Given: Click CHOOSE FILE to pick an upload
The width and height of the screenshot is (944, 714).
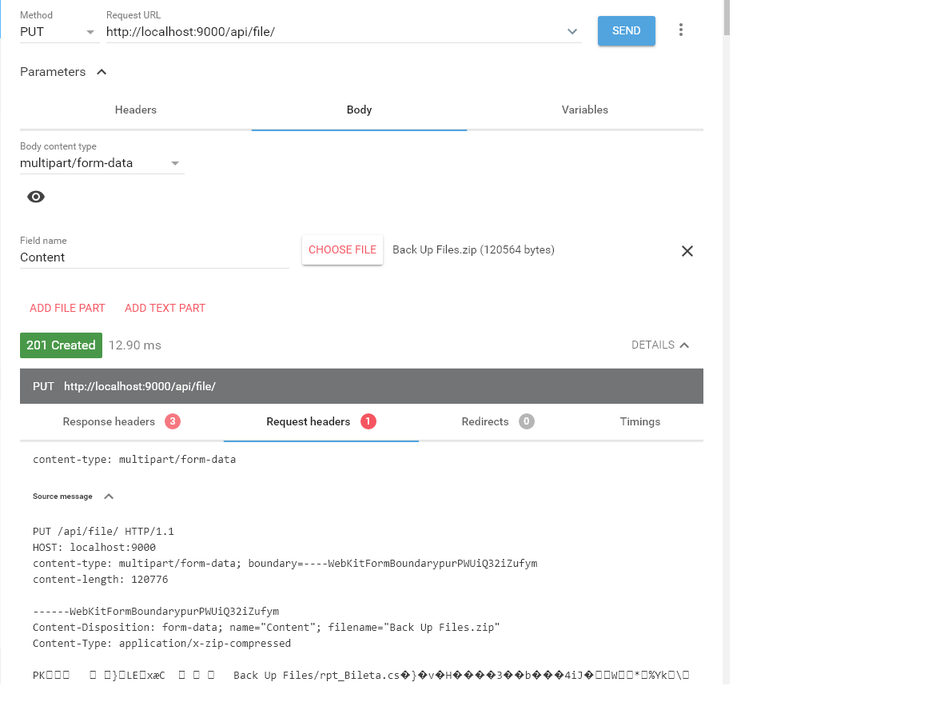Looking at the screenshot, I should pos(342,249).
